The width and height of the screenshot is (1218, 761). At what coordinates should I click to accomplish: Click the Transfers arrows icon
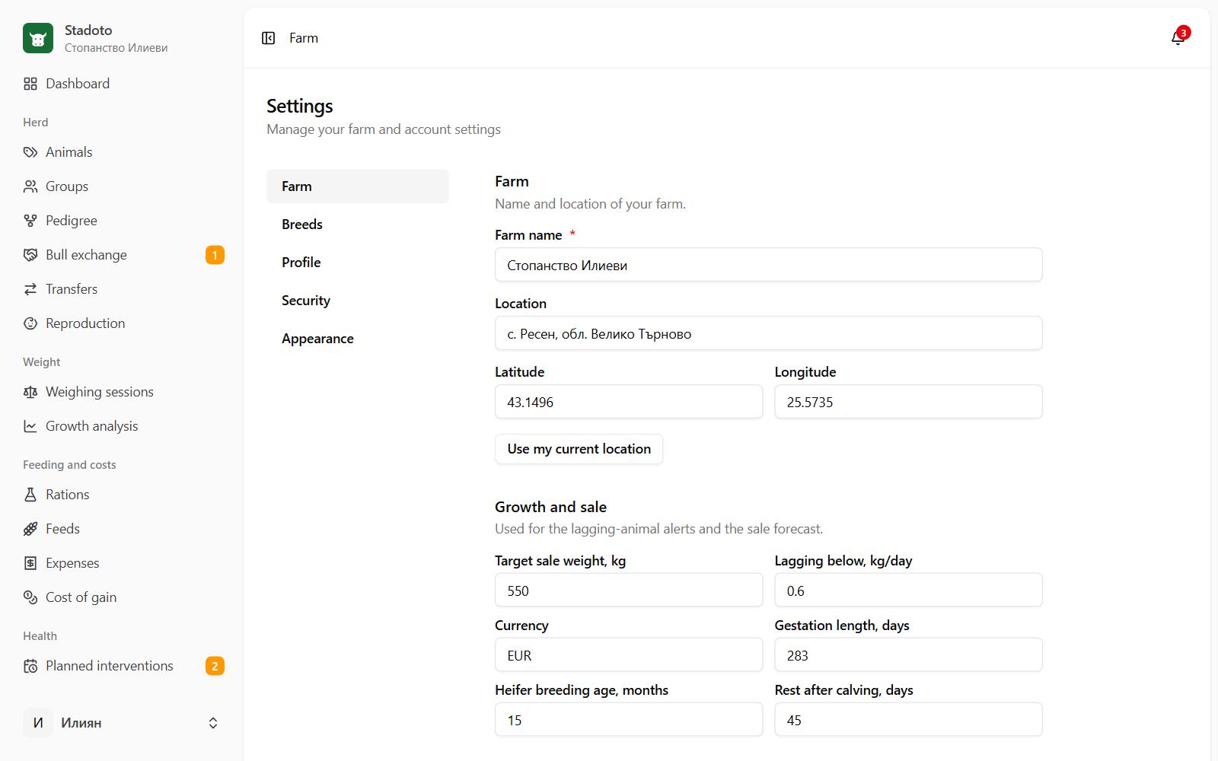pyautogui.click(x=30, y=289)
